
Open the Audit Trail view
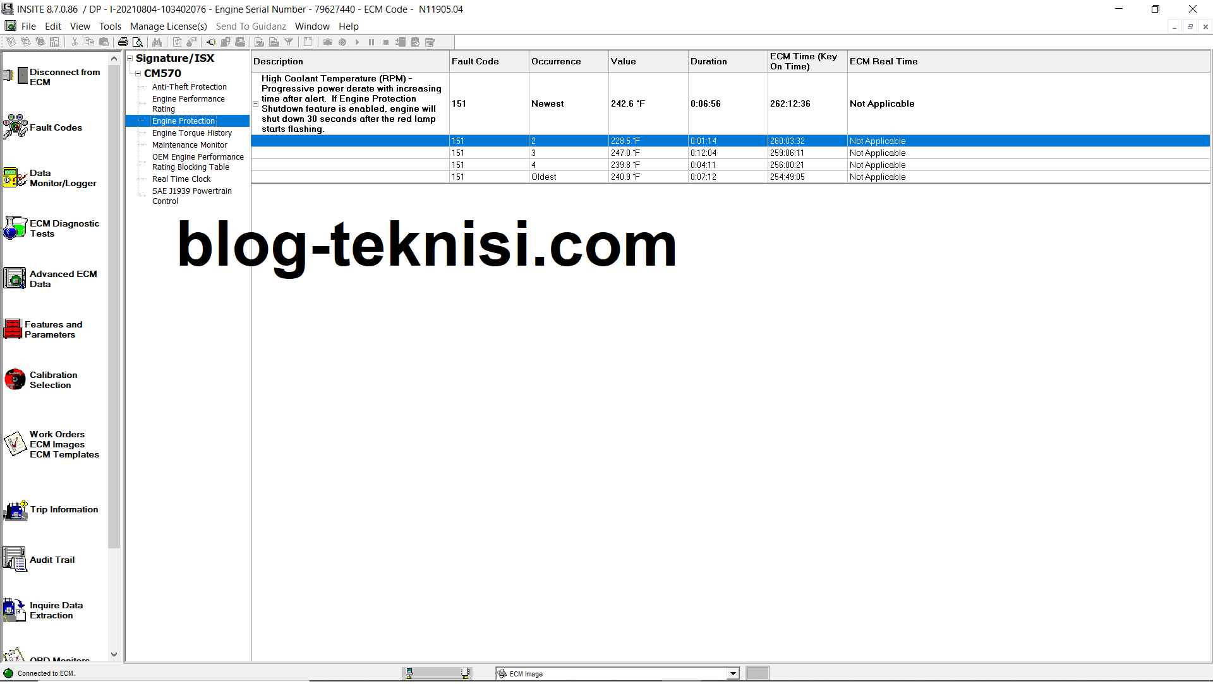[15, 559]
